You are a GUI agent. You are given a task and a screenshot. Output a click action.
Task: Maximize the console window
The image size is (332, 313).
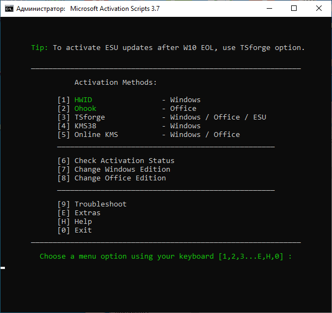(294, 9)
